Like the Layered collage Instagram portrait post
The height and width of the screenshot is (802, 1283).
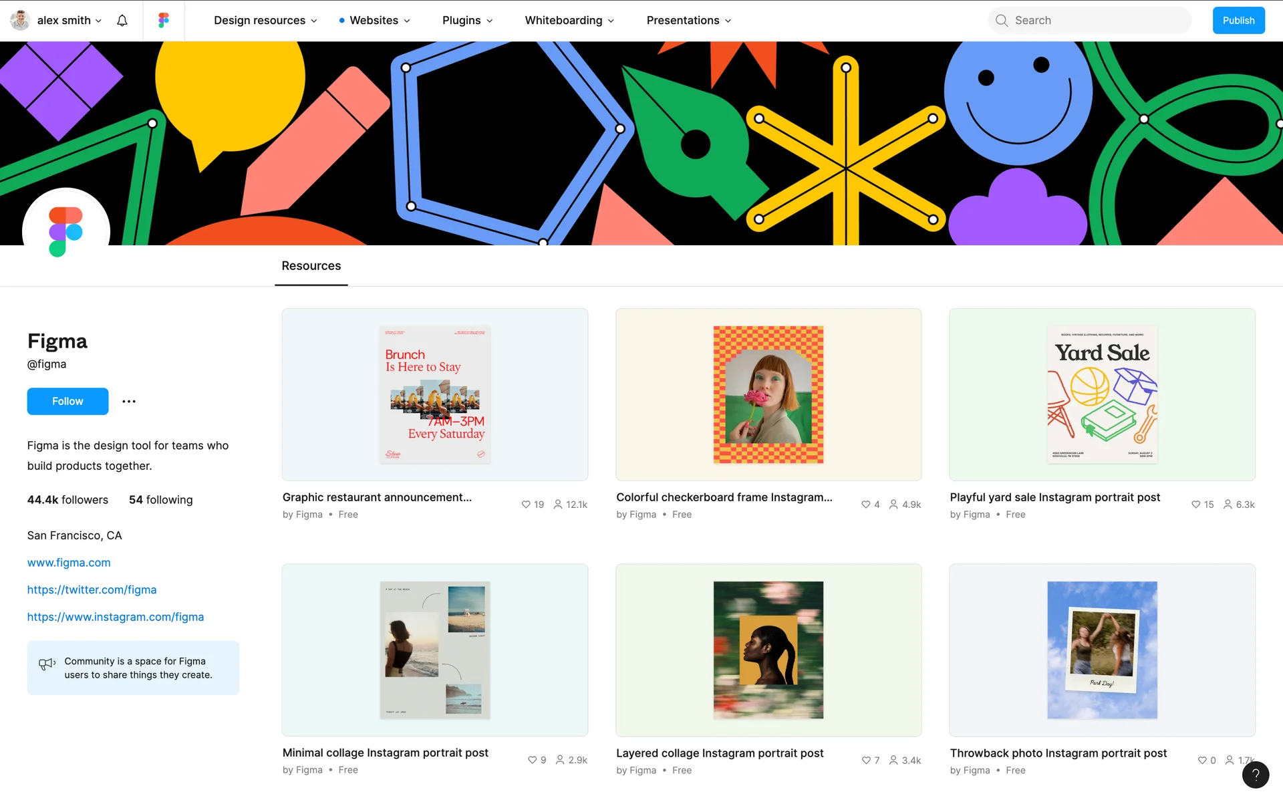(866, 761)
